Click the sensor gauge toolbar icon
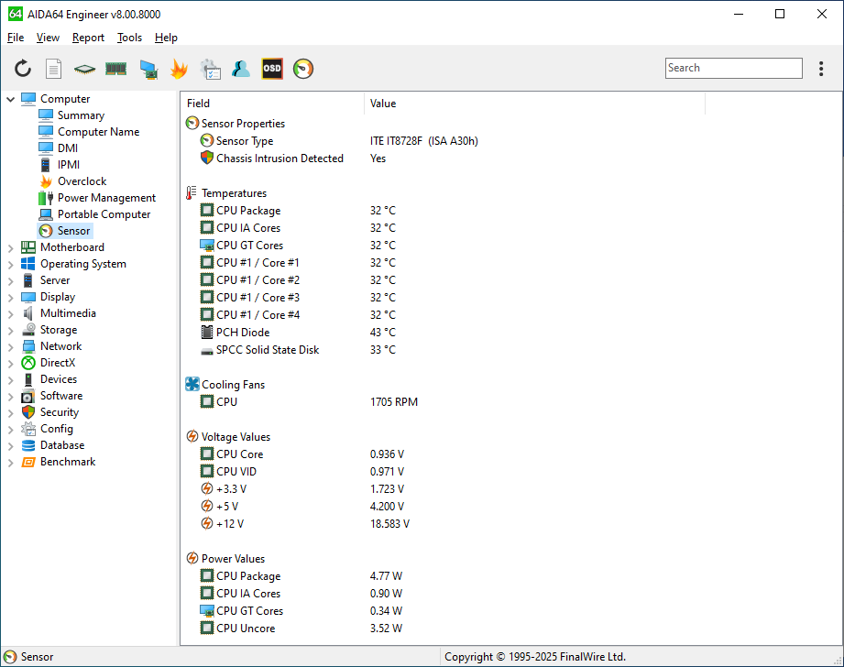 click(303, 69)
